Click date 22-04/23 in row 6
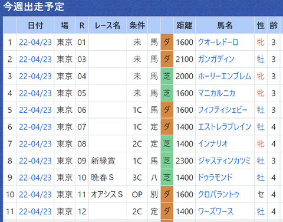283x222 pixels. (x=35, y=127)
